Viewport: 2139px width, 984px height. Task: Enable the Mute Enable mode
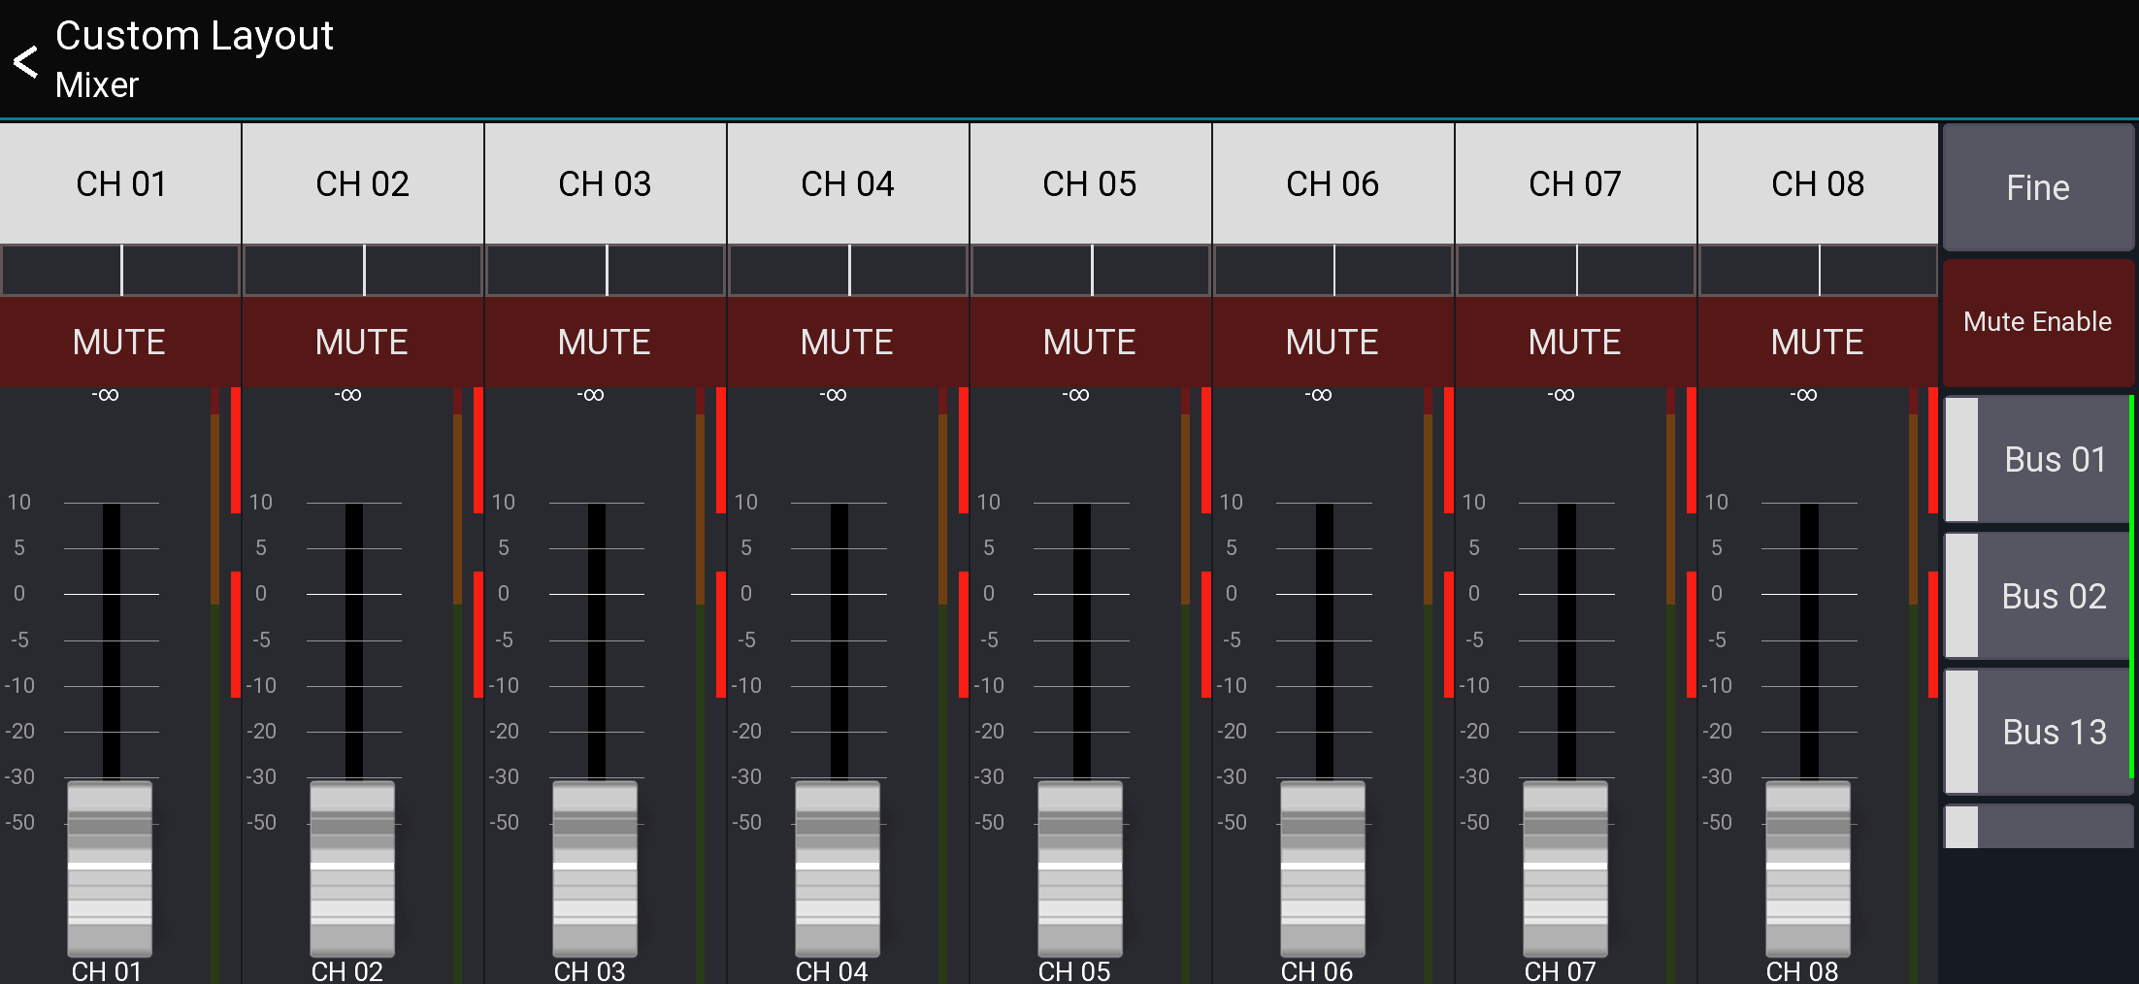(x=2037, y=321)
